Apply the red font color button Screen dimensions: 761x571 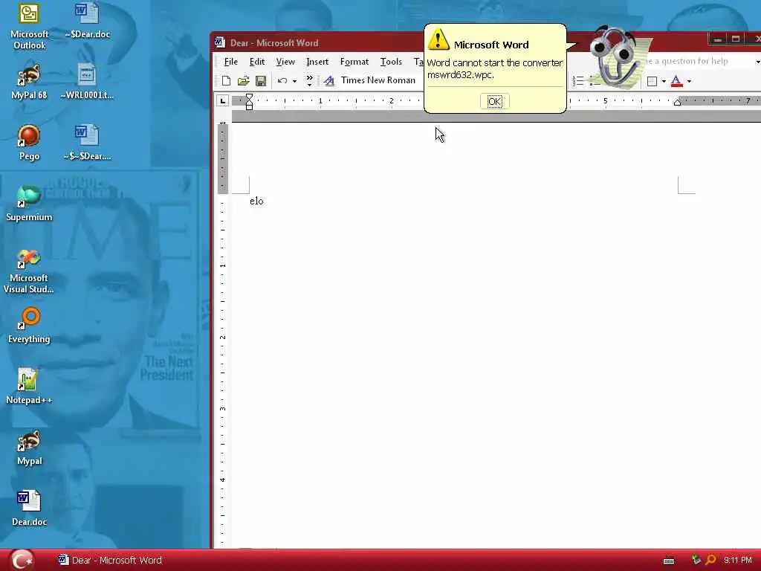(x=676, y=81)
